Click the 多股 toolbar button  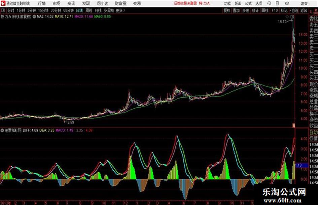coord(246,10)
